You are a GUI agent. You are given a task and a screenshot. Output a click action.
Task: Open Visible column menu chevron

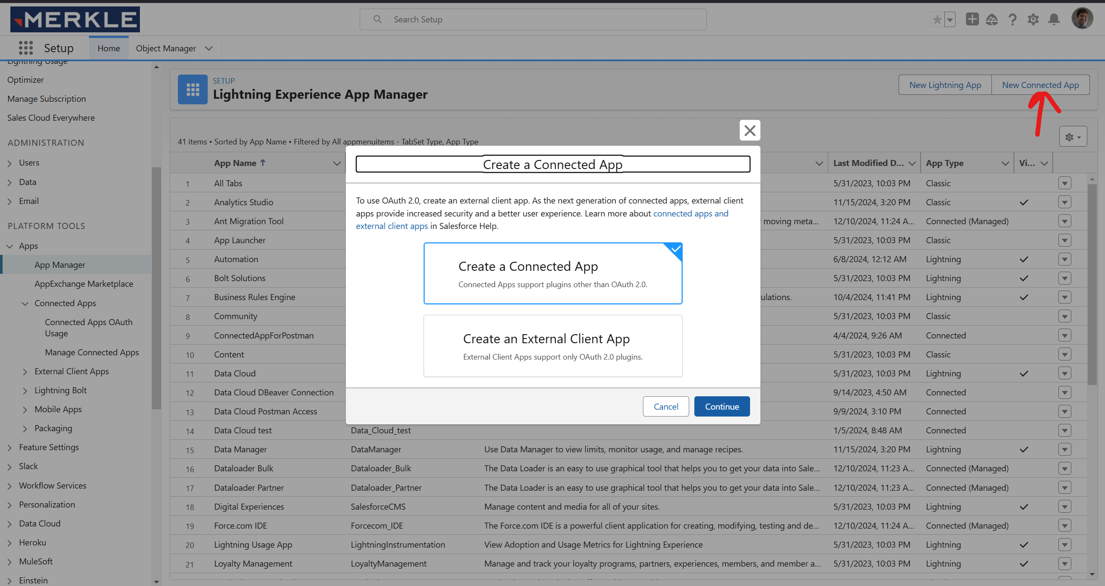1045,163
